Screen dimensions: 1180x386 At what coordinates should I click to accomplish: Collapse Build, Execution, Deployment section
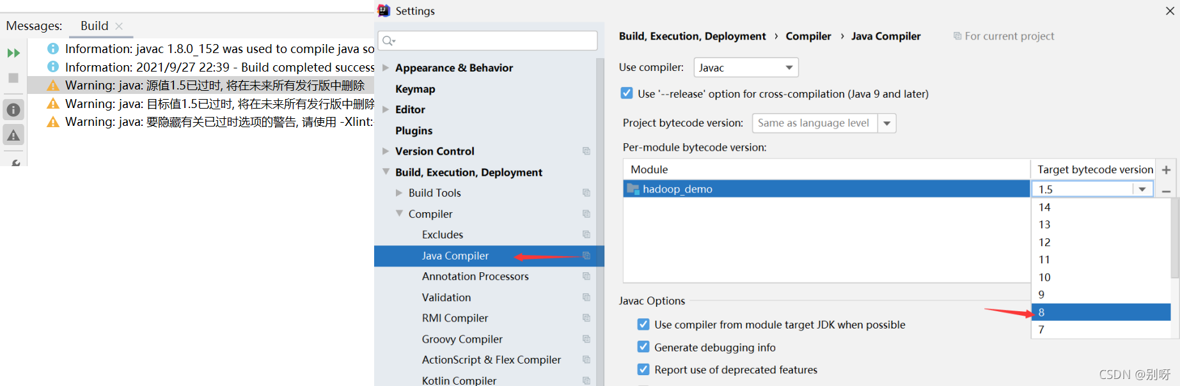[x=386, y=172]
